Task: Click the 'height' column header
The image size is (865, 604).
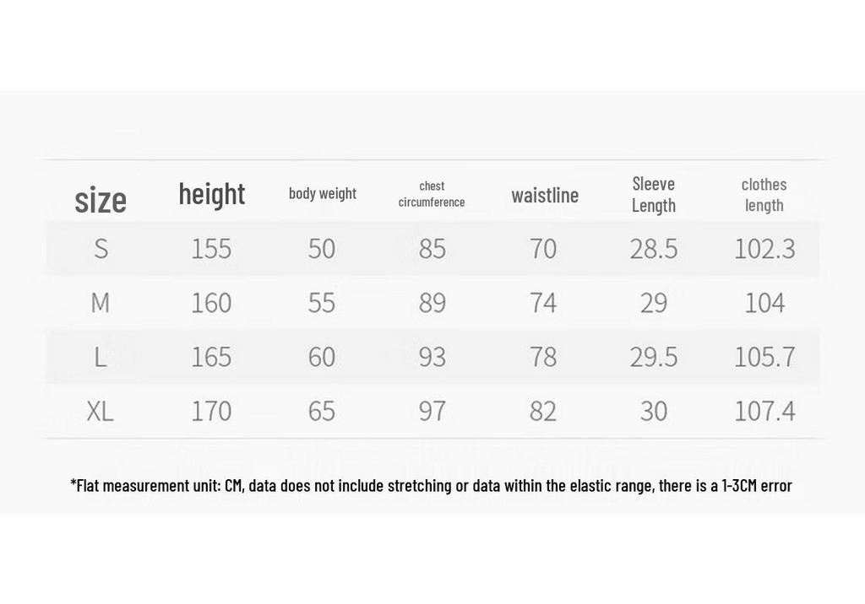Action: [x=212, y=194]
